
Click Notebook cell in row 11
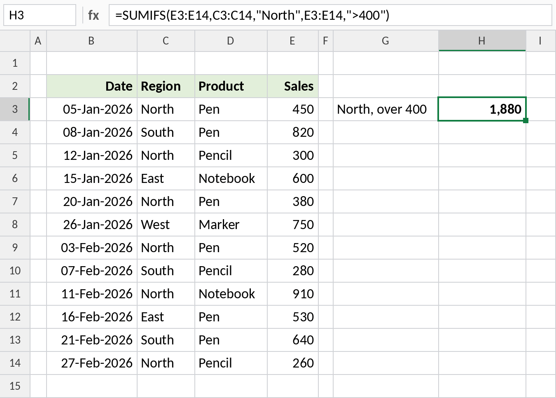coord(231,294)
